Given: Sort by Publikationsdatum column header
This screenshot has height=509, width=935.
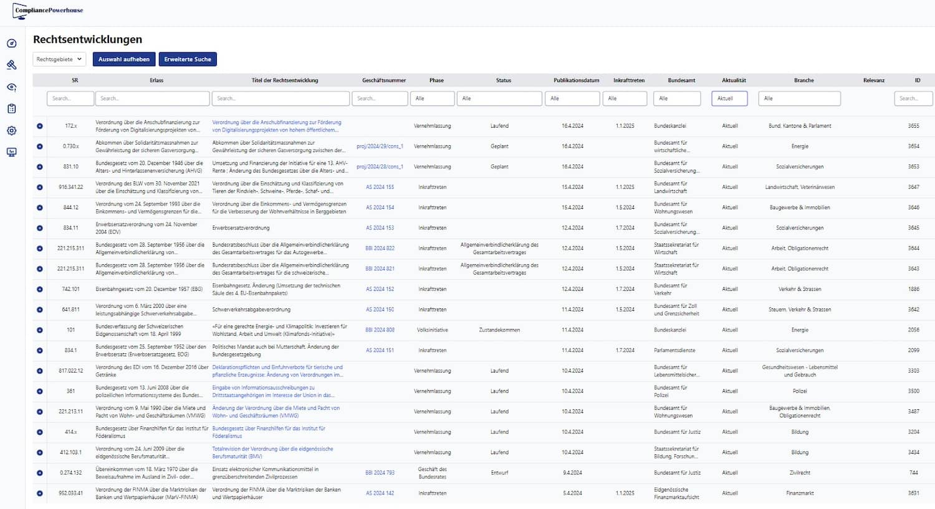Looking at the screenshot, I should click(x=576, y=80).
